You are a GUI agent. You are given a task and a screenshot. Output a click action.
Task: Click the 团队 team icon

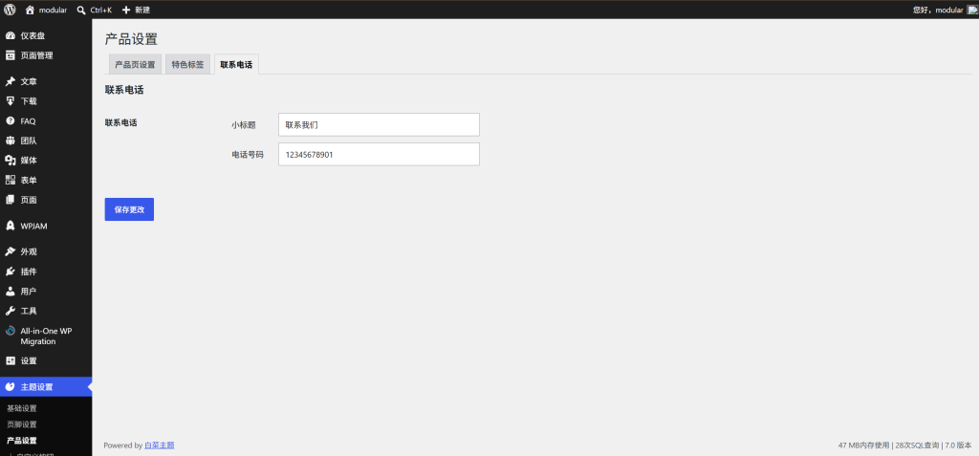tap(10, 141)
